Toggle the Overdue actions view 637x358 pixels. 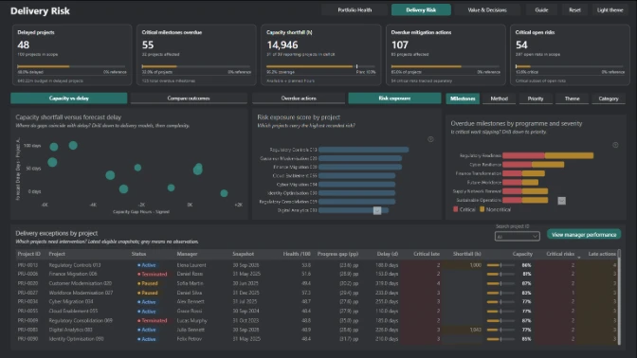(299, 98)
